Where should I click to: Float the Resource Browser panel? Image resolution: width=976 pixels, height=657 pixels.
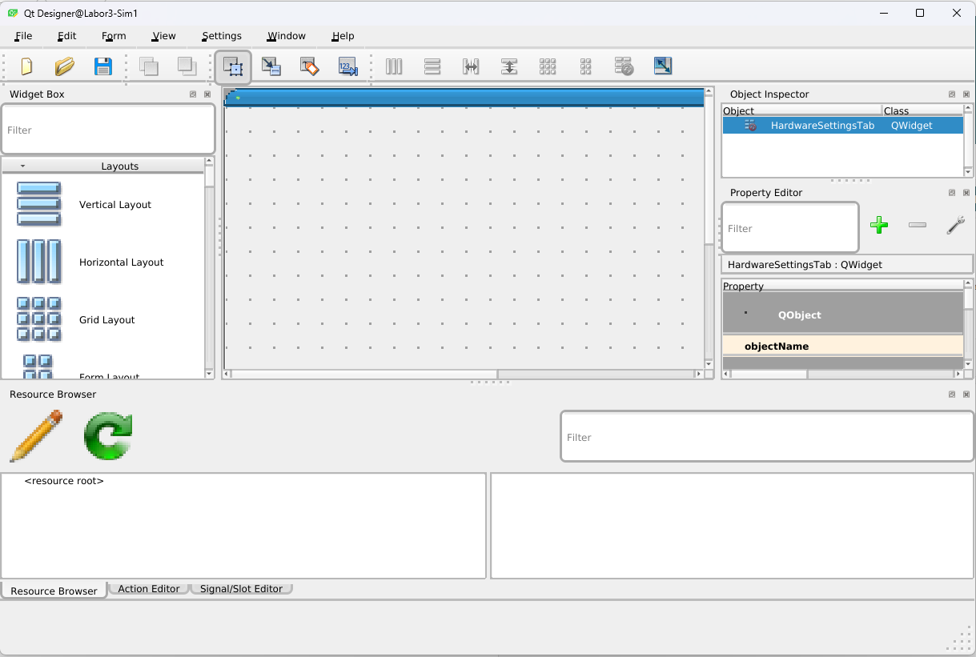tap(952, 395)
